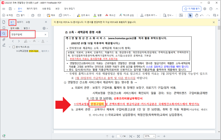Select the 취소선 strikethrough tool
The height and width of the screenshot is (140, 221).
point(110,15)
